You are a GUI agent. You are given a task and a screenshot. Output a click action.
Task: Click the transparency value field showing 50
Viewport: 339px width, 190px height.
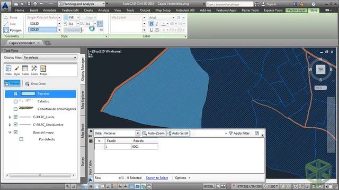coord(101,30)
